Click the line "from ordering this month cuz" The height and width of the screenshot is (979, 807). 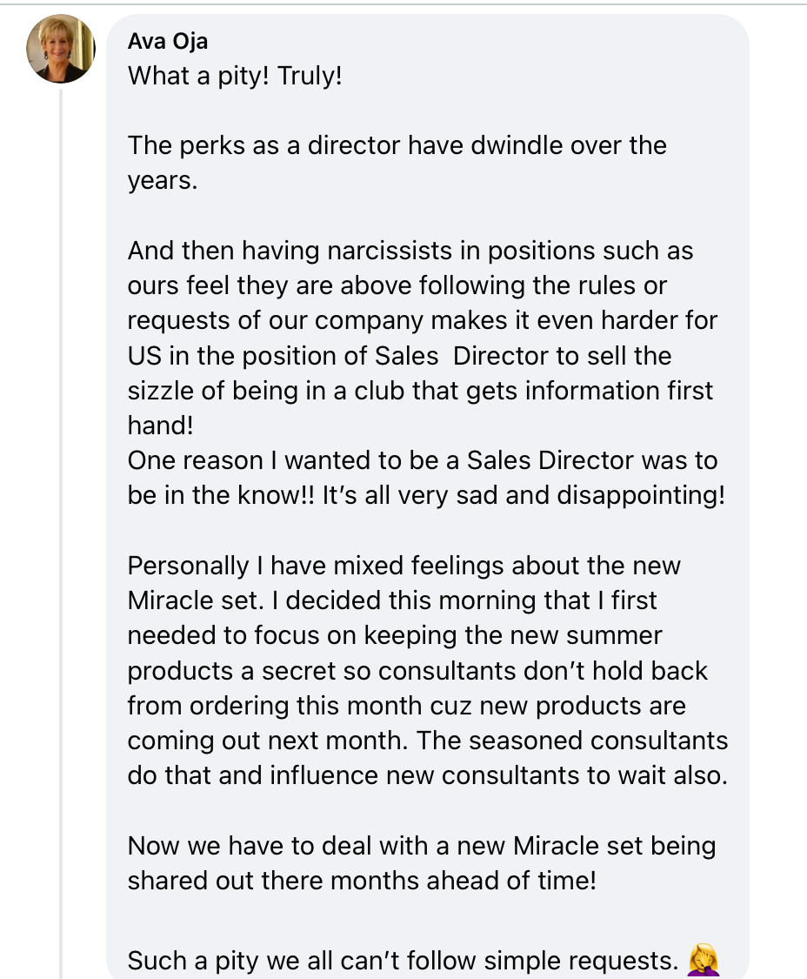click(406, 706)
